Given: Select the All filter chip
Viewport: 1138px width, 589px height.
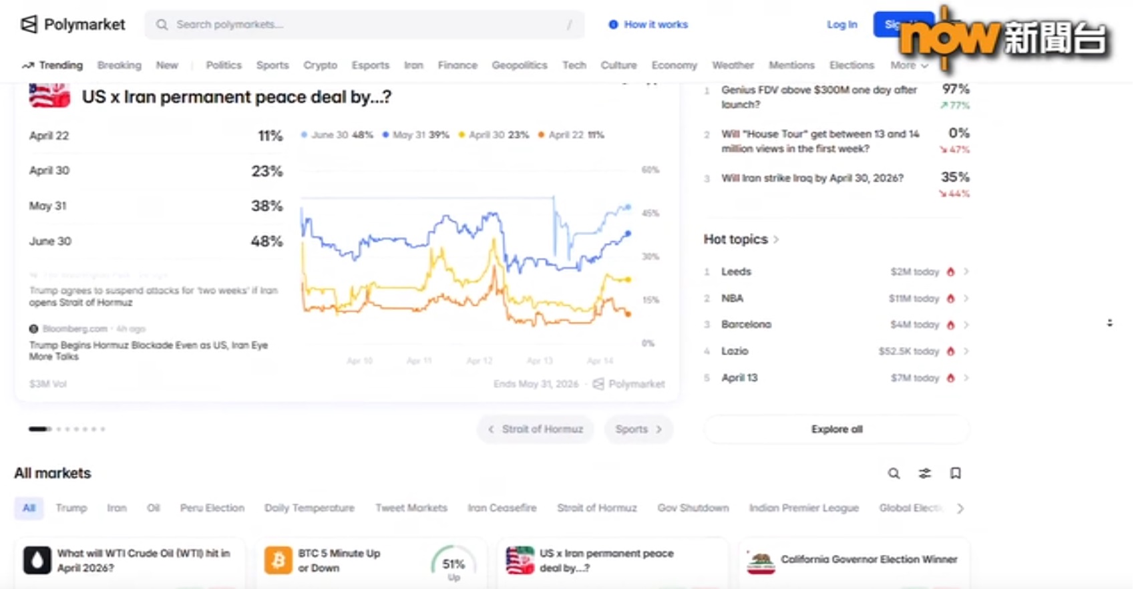Looking at the screenshot, I should (x=29, y=508).
